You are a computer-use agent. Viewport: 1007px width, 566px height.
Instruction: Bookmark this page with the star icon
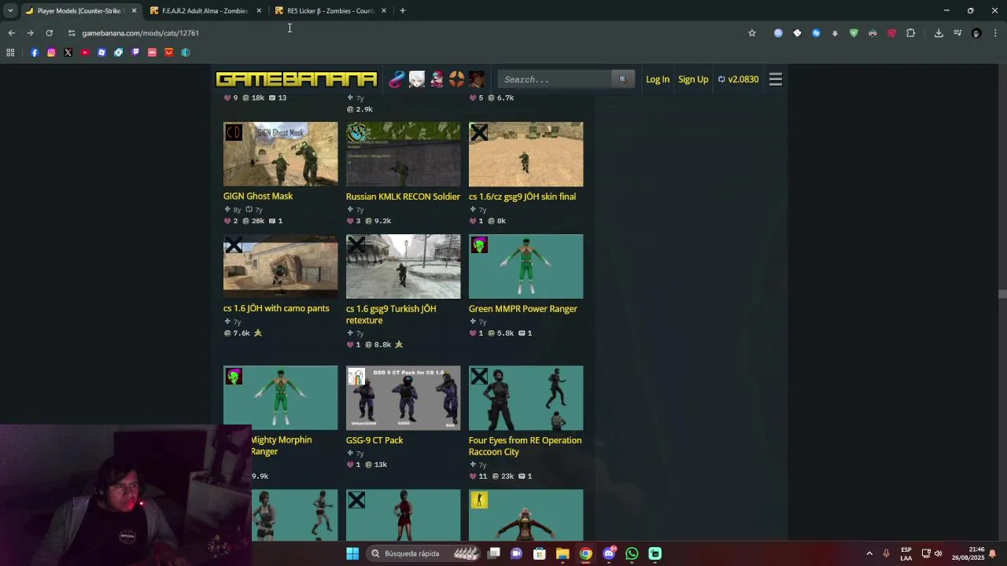pyautogui.click(x=752, y=33)
